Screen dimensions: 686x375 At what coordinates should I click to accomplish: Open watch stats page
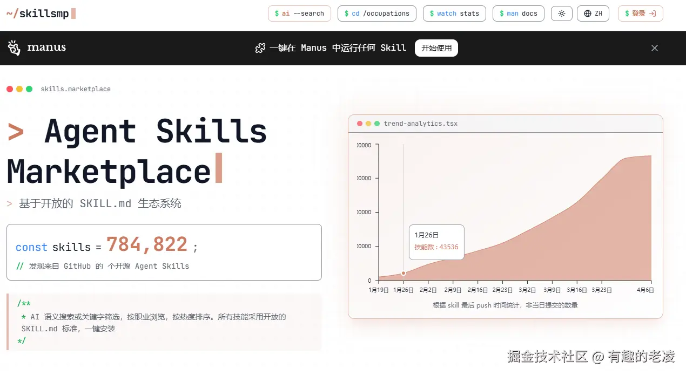coord(454,13)
